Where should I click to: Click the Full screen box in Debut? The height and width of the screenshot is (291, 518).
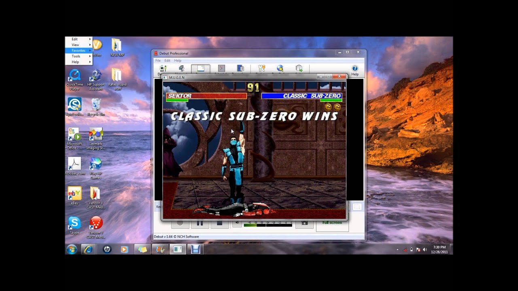[332, 225]
